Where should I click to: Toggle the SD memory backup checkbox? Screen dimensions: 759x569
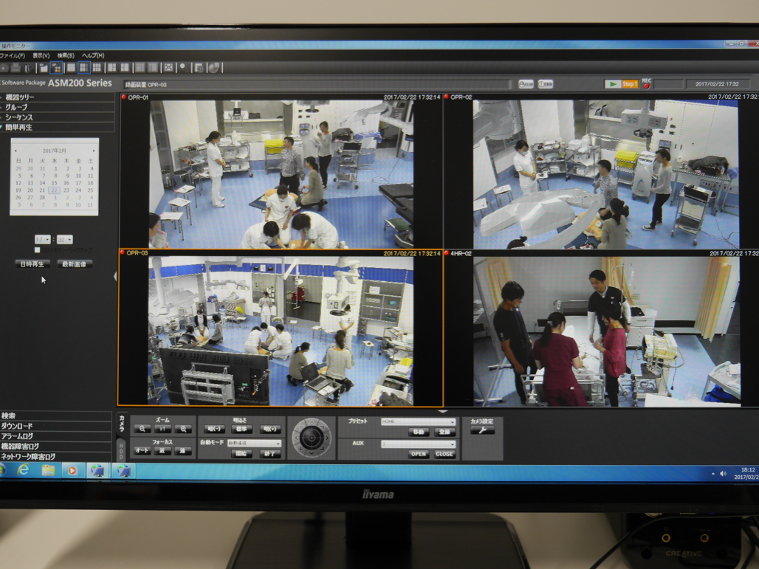(x=38, y=250)
